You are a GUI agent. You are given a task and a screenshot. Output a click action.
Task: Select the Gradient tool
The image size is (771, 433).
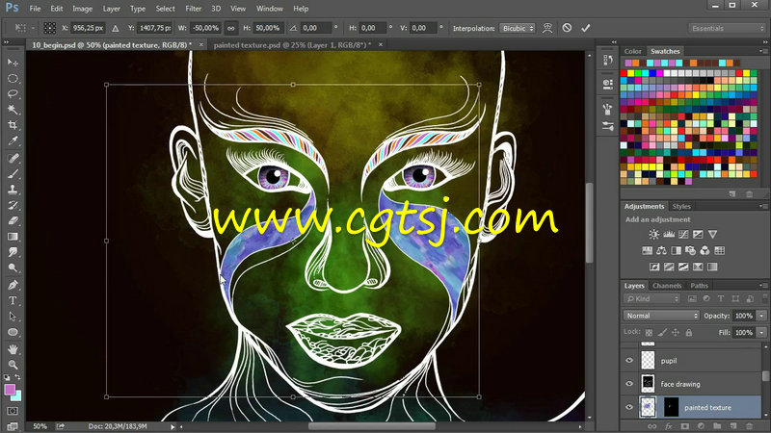(x=13, y=237)
